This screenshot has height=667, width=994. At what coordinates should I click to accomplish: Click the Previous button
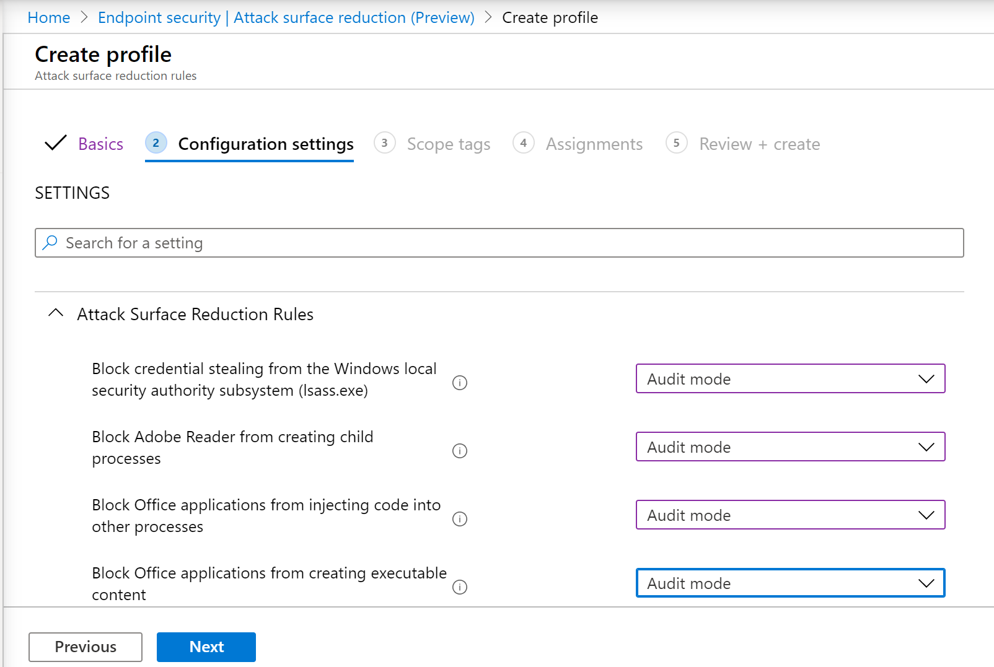86,647
